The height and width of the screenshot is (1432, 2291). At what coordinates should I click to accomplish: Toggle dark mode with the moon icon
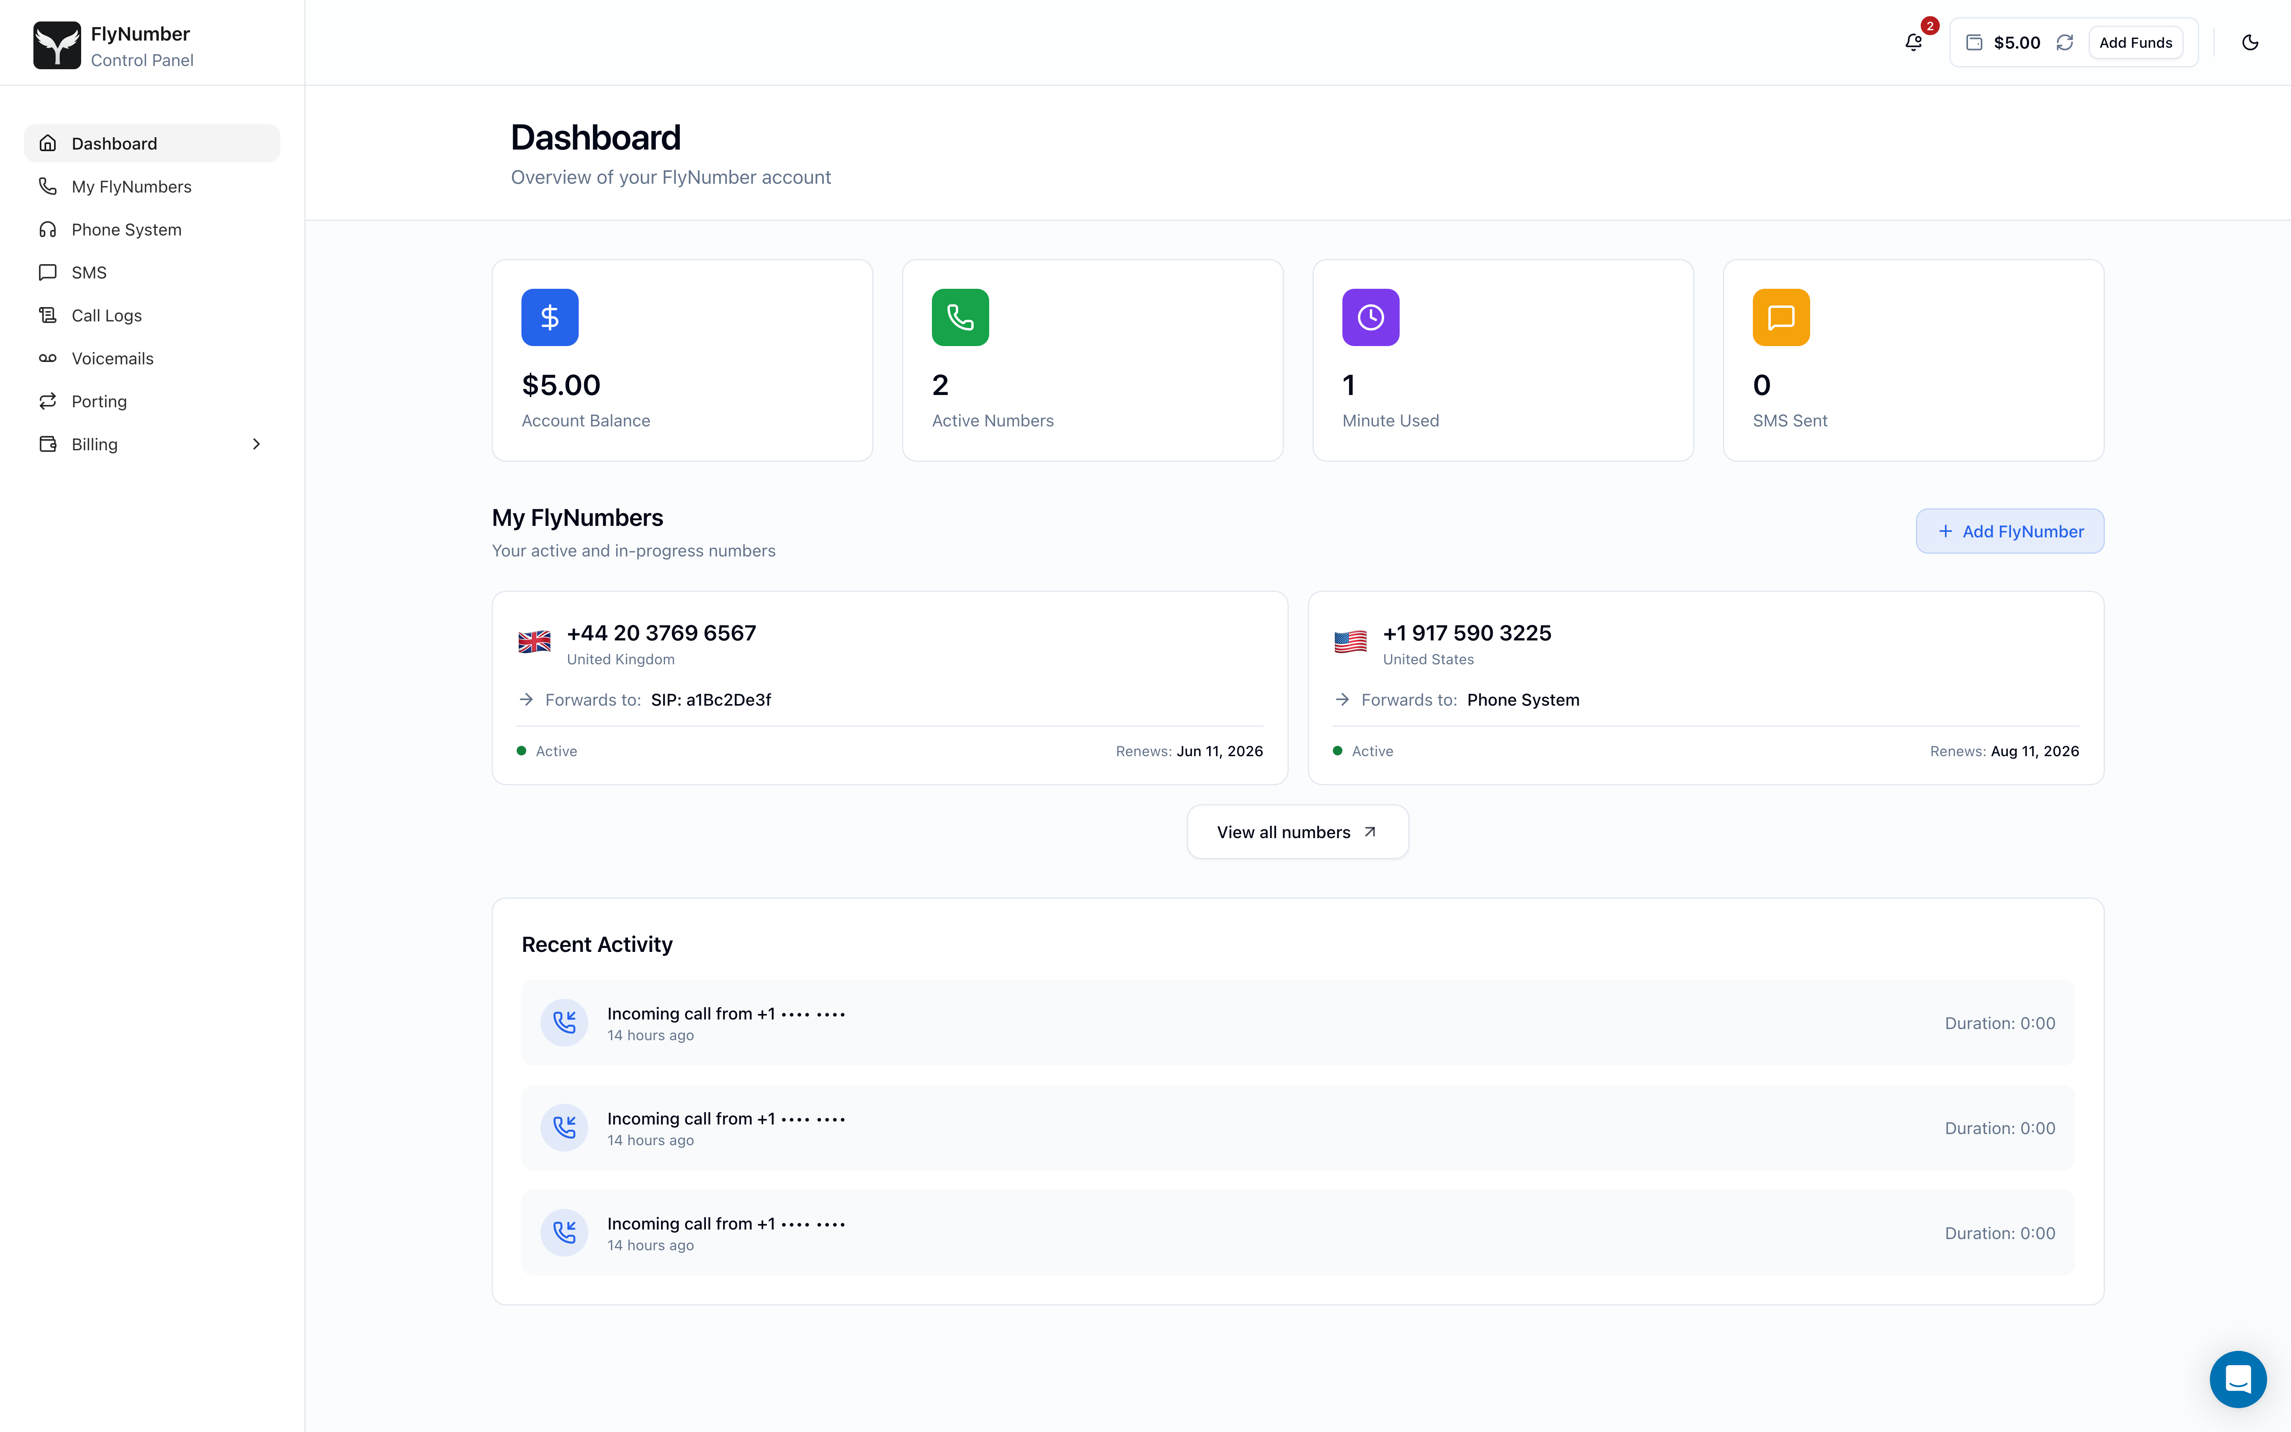2250,43
